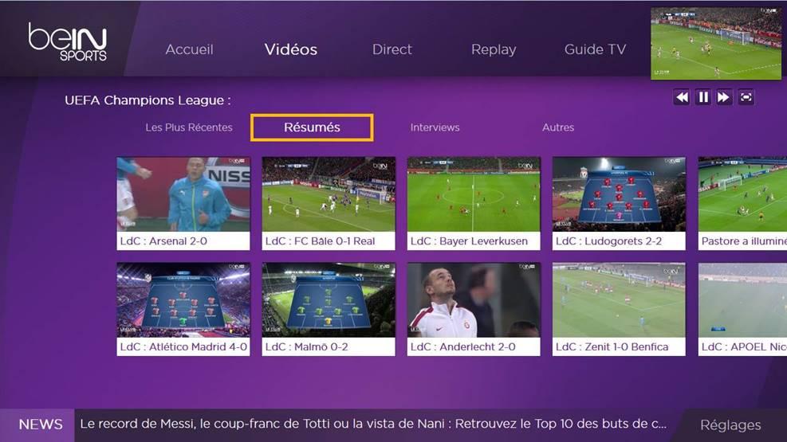Open the Messi record news headline
The height and width of the screenshot is (442, 787).
click(373, 424)
